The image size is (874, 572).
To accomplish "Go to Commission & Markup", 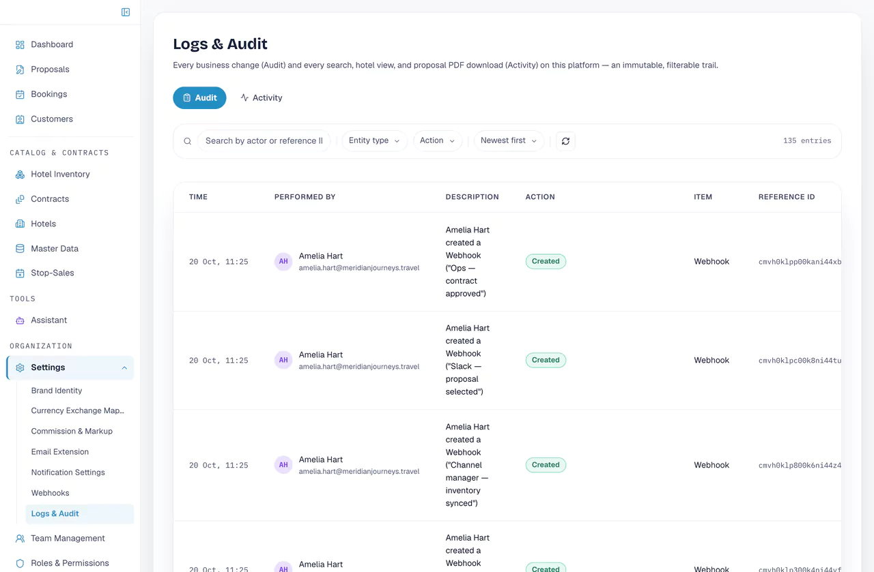I will point(72,431).
